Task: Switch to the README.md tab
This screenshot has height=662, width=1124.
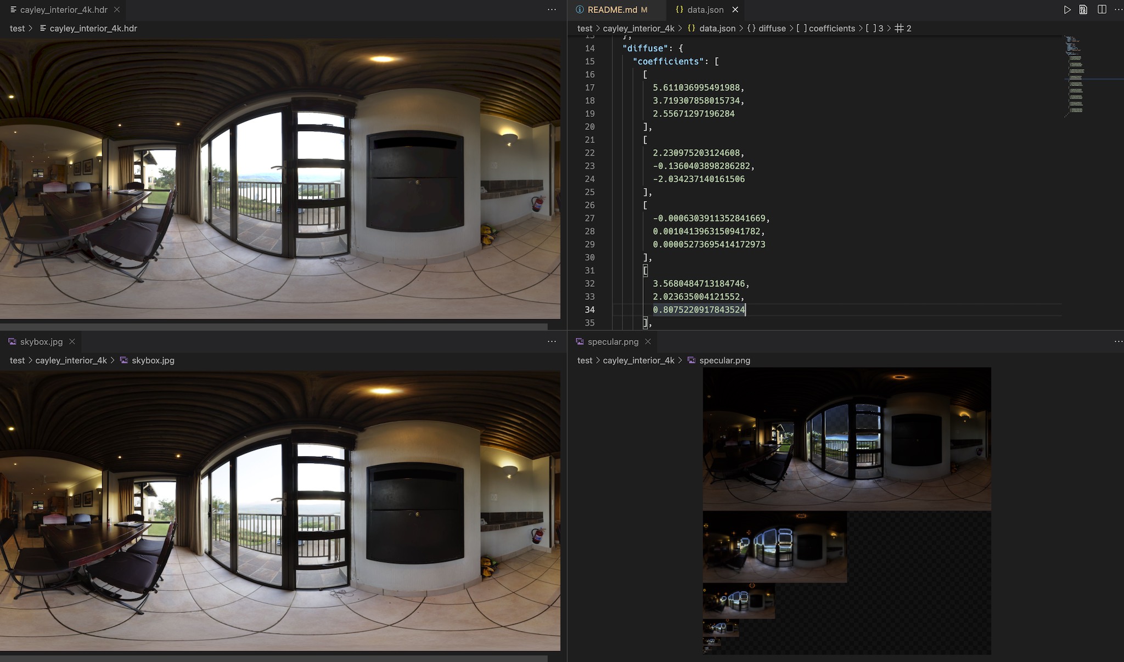Action: click(612, 10)
